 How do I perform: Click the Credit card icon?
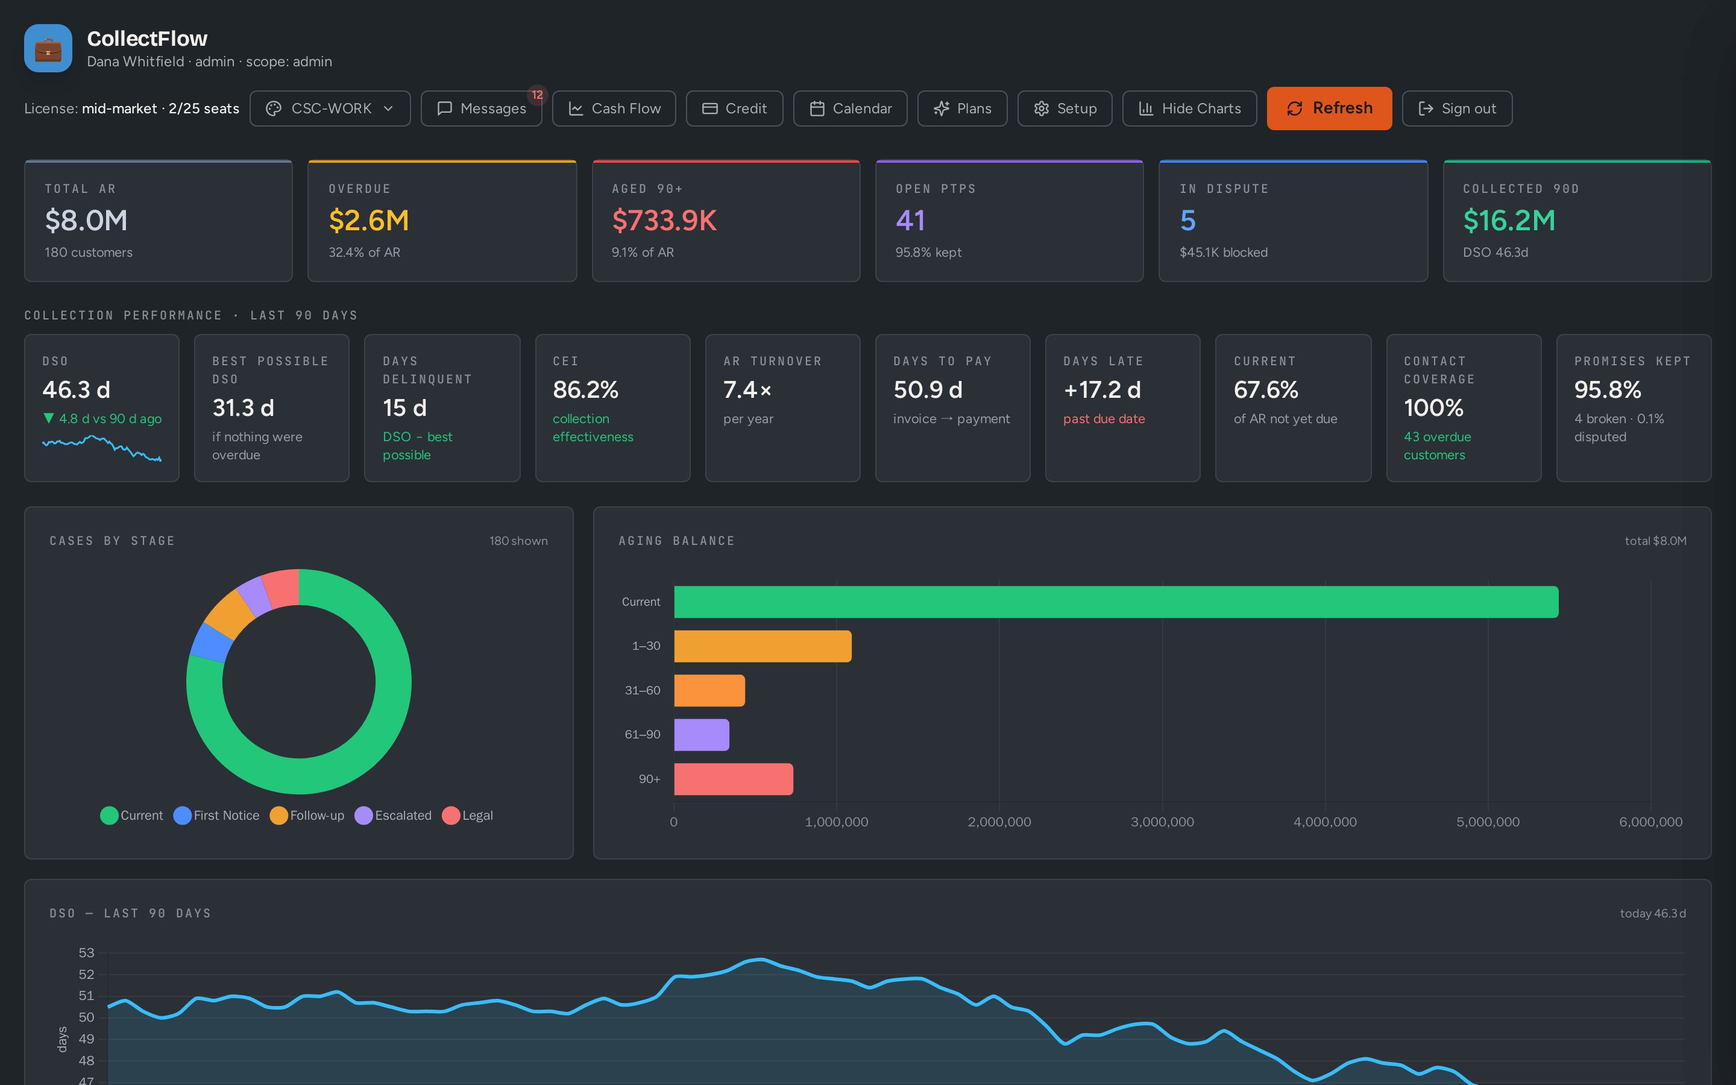point(709,108)
